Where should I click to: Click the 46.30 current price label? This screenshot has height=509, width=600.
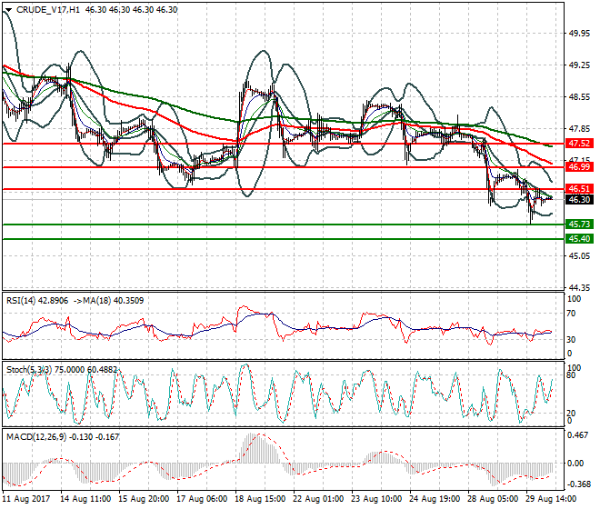point(580,199)
